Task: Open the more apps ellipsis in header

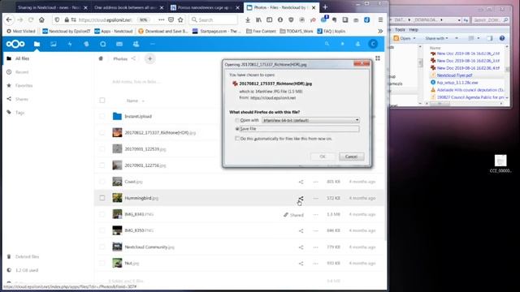Action: click(153, 44)
